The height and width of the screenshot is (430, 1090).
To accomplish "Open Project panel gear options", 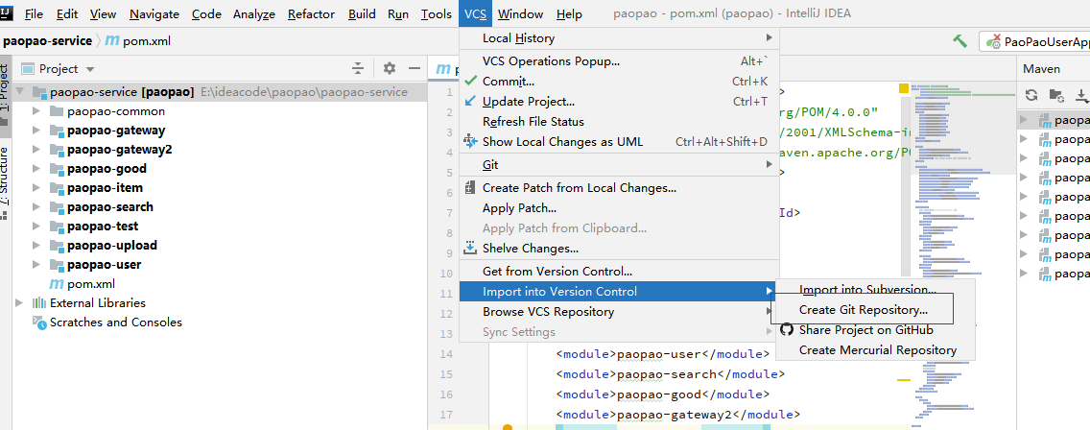I will coord(390,68).
